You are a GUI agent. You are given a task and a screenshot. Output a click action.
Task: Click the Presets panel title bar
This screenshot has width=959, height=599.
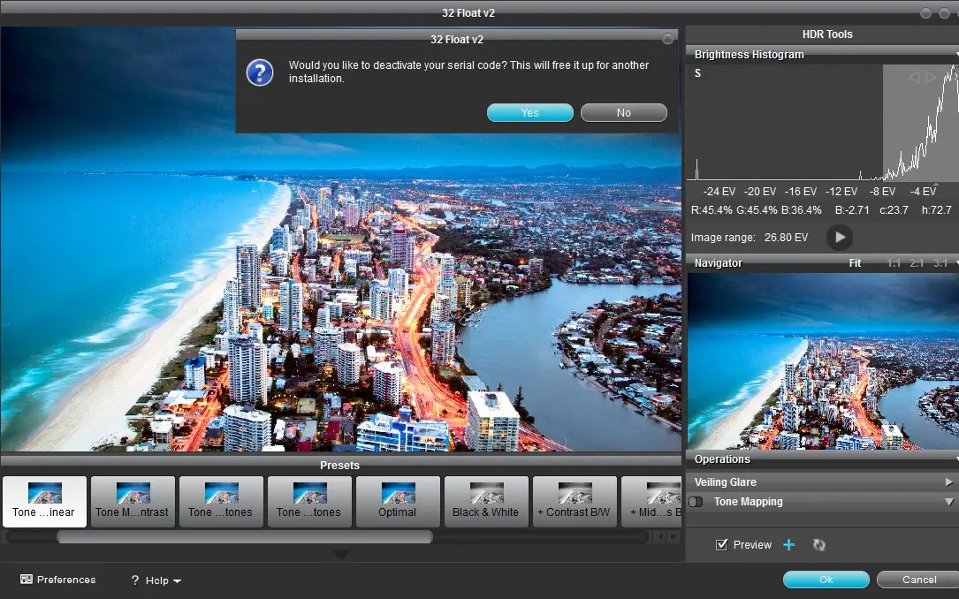[340, 465]
